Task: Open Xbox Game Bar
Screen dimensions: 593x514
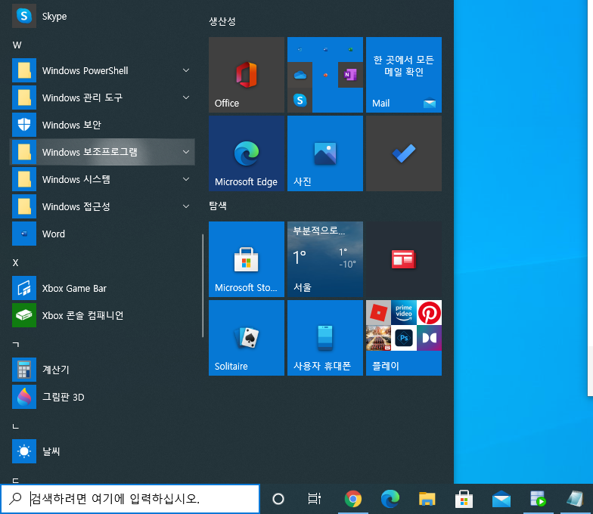Action: [102, 289]
